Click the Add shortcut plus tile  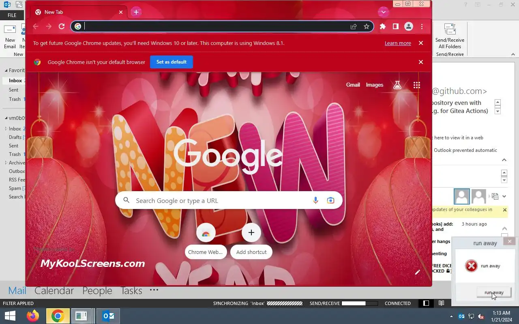coord(251,241)
